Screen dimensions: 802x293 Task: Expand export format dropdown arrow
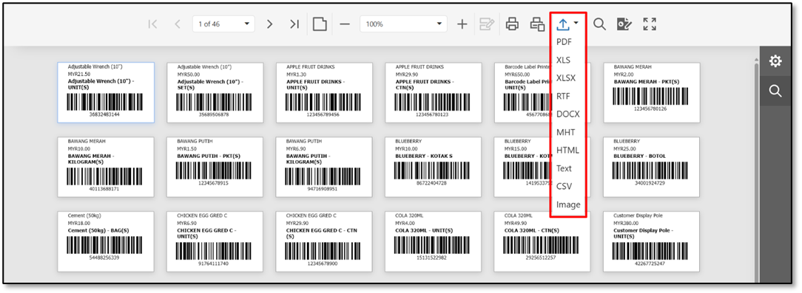(x=576, y=23)
